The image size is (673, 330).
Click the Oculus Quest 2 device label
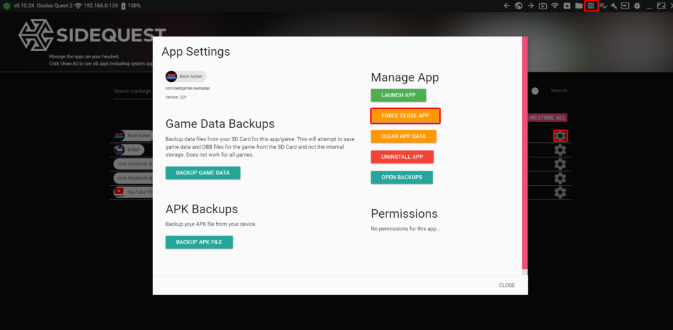tap(55, 6)
